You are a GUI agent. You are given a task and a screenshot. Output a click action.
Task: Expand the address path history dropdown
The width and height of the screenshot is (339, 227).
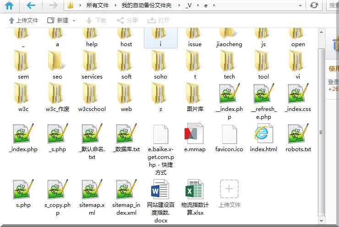[x=300, y=5]
